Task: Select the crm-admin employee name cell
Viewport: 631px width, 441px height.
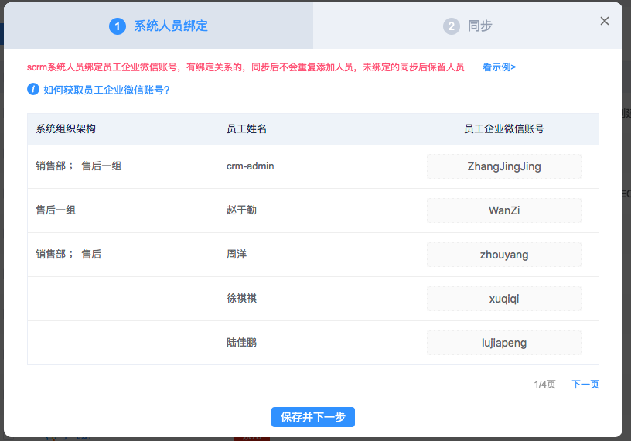Action: click(x=250, y=166)
